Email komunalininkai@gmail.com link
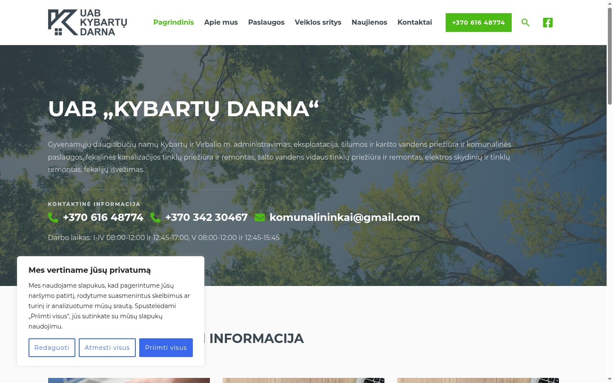This screenshot has height=383, width=613. (x=345, y=217)
